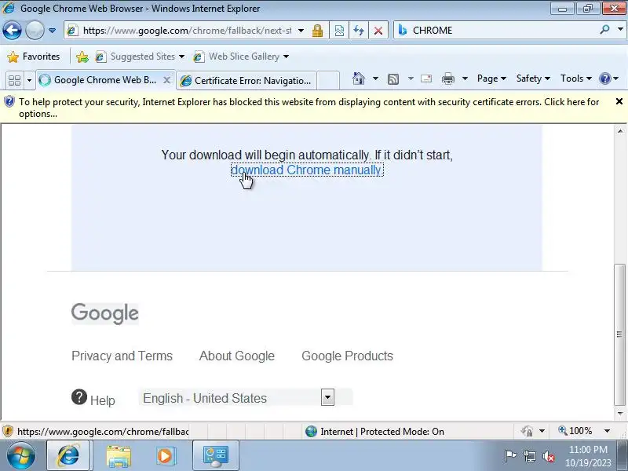Click the 100% zoom level button
Image resolution: width=628 pixels, height=471 pixels.
tap(575, 431)
